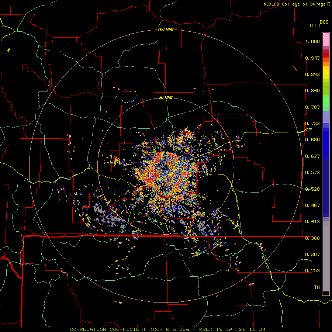Click the 50 NMI range ring label

(166, 97)
